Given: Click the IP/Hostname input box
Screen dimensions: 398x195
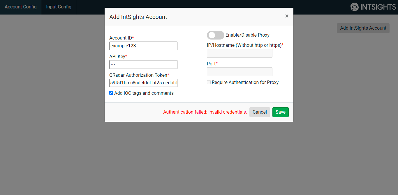Looking at the screenshot, I should [239, 53].
